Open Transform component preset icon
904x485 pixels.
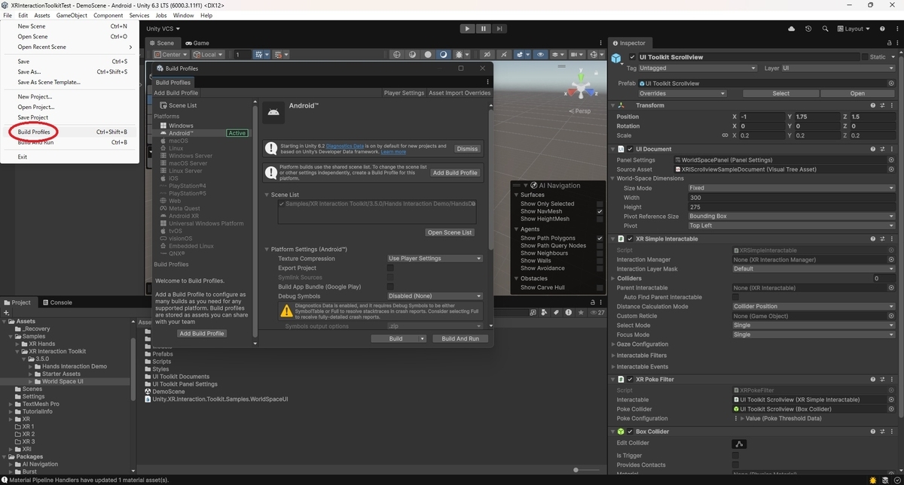(x=883, y=105)
